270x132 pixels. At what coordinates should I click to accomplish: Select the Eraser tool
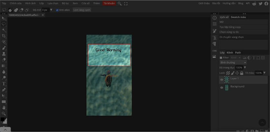(x=4, y=60)
